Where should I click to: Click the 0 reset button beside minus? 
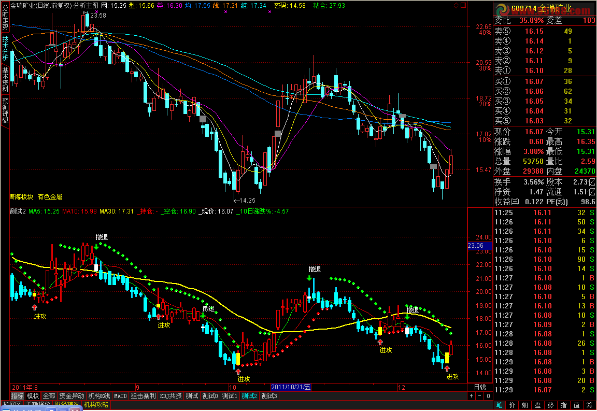(x=488, y=396)
